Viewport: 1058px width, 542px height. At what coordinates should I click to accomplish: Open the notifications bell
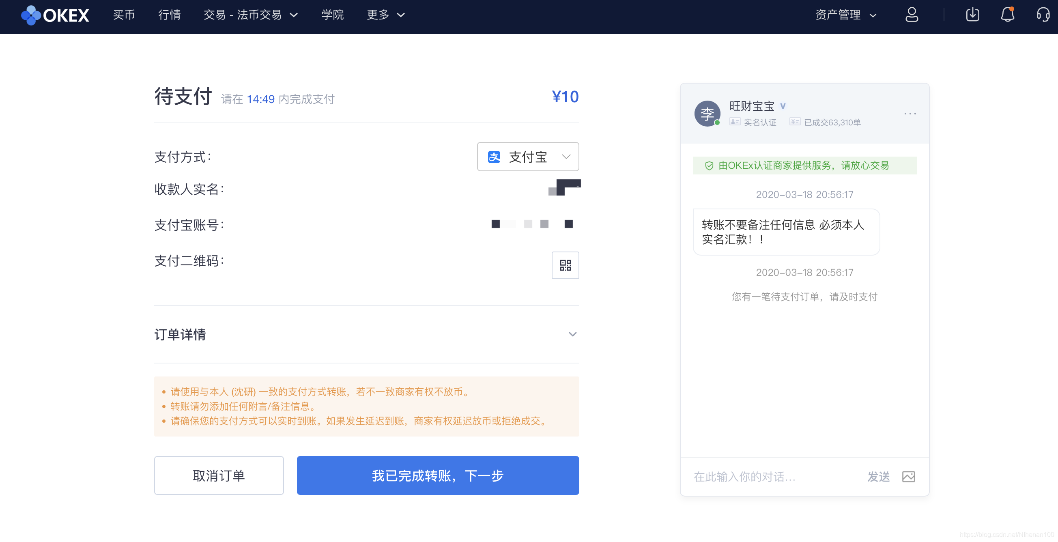(x=1007, y=15)
